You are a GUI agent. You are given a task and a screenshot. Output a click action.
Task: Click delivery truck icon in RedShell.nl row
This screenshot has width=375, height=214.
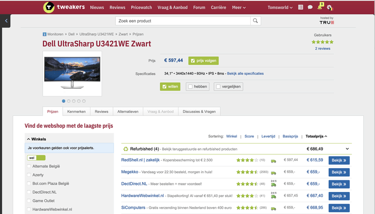pos(273,161)
